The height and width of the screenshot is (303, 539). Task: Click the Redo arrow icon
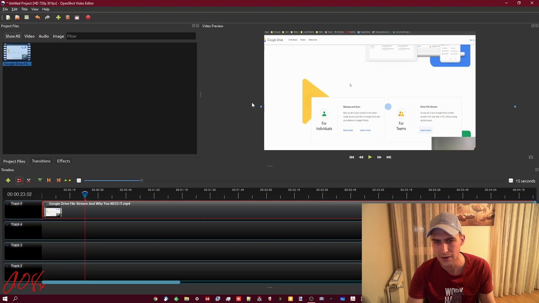coord(47,17)
